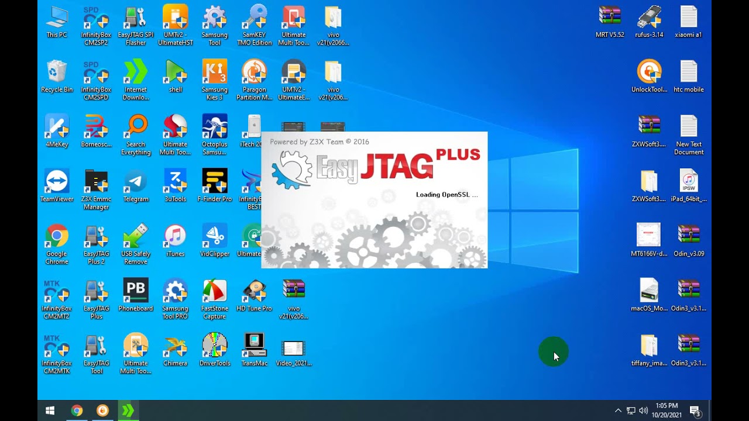
Task: Open the tiffany_ima... folder
Action: tap(649, 350)
